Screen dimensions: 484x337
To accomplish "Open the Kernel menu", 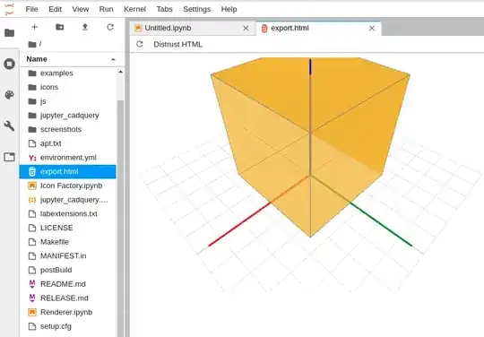I will pos(134,9).
